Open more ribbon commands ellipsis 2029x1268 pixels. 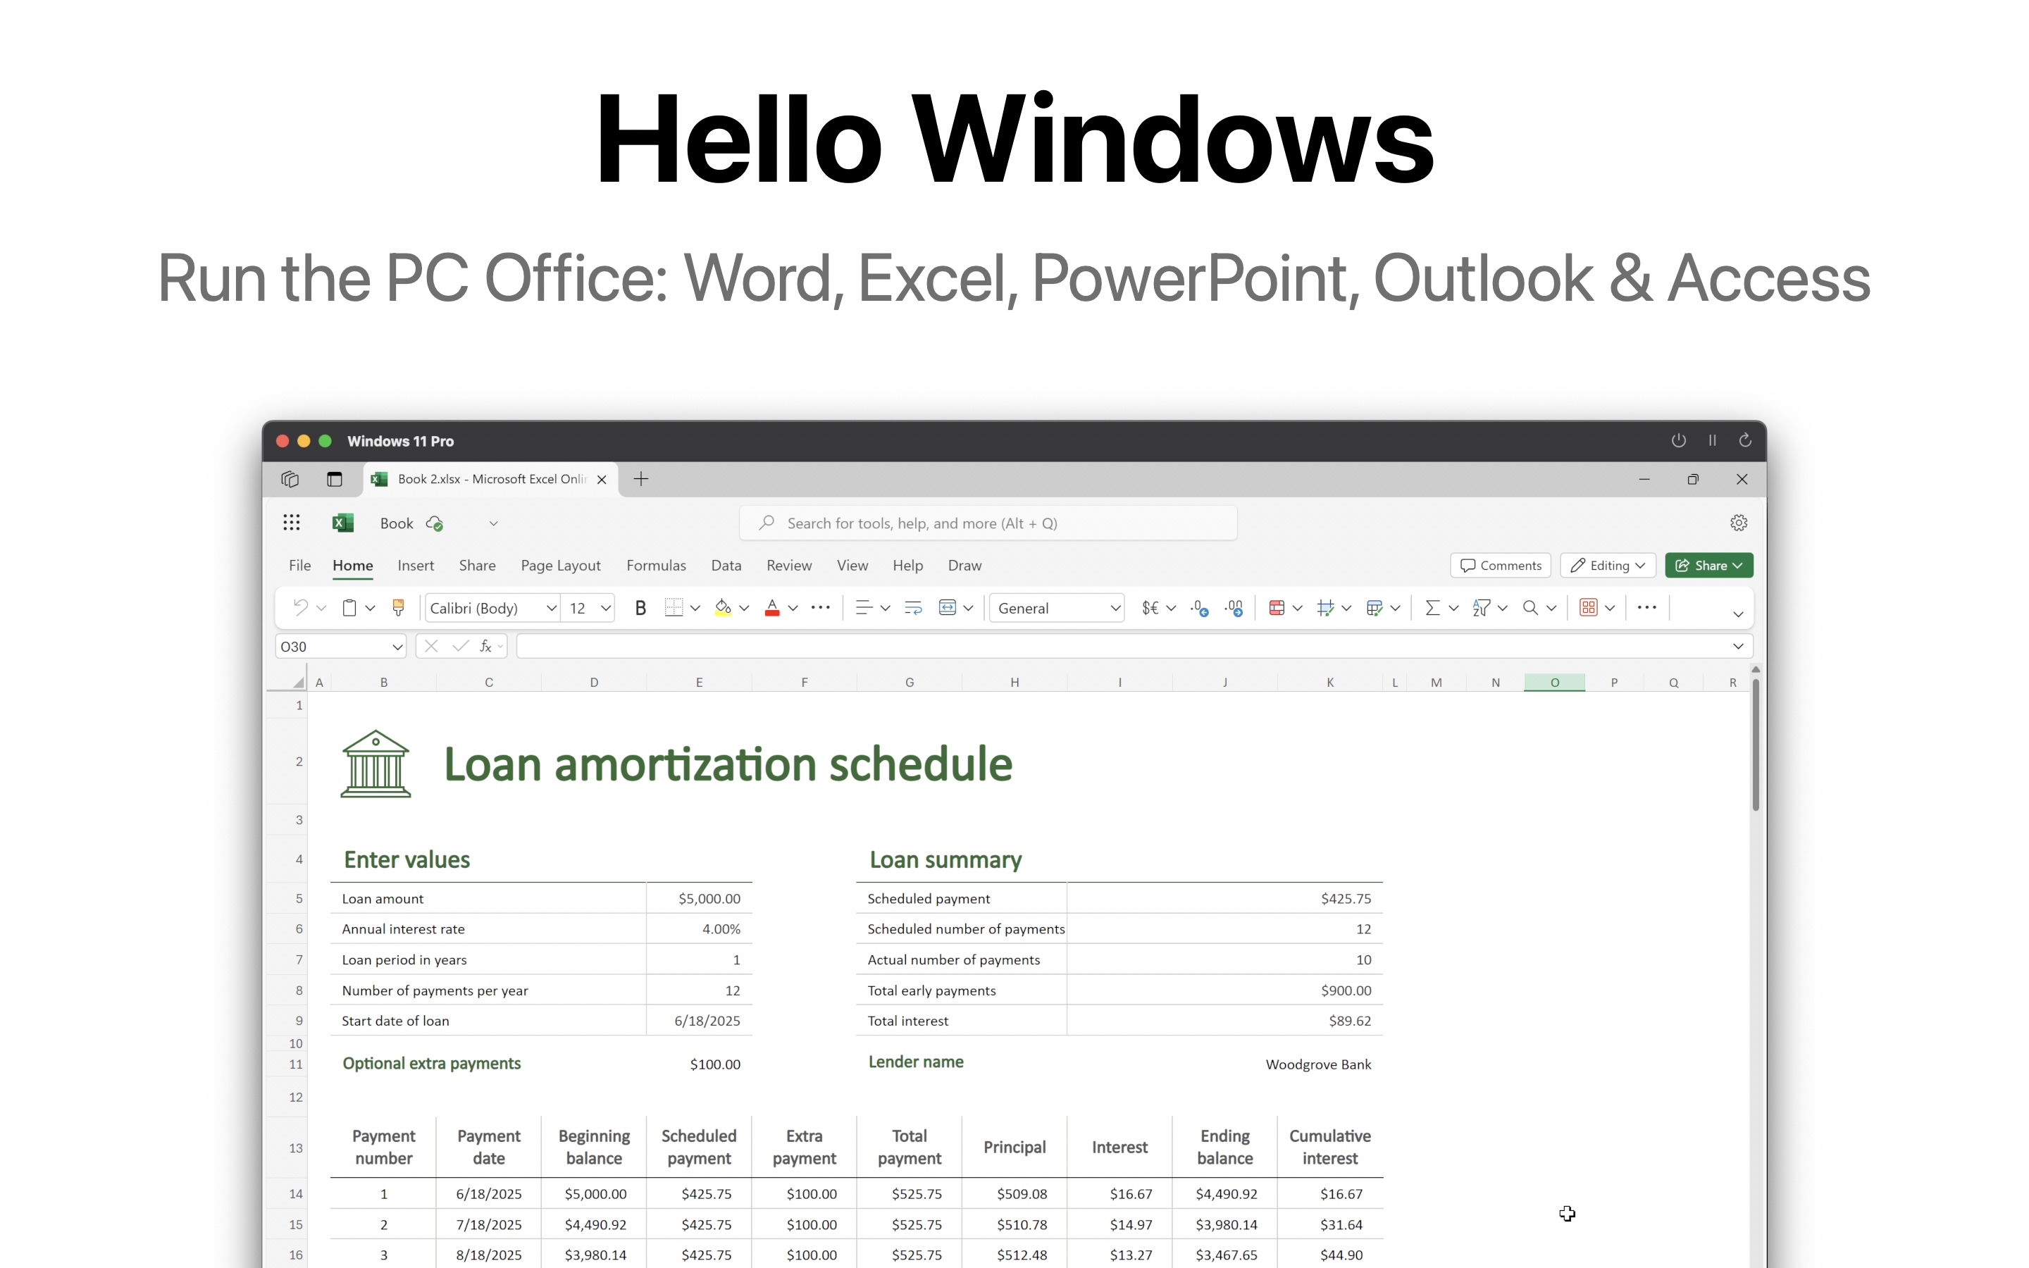pyautogui.click(x=1646, y=608)
